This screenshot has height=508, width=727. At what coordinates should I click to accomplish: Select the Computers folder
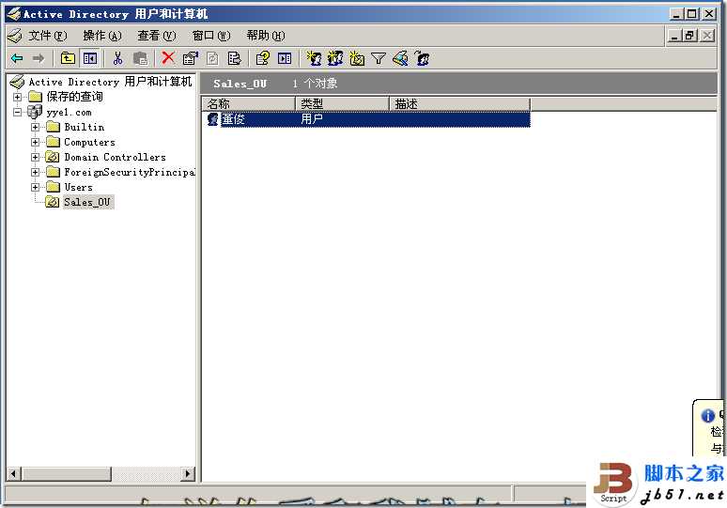click(89, 143)
